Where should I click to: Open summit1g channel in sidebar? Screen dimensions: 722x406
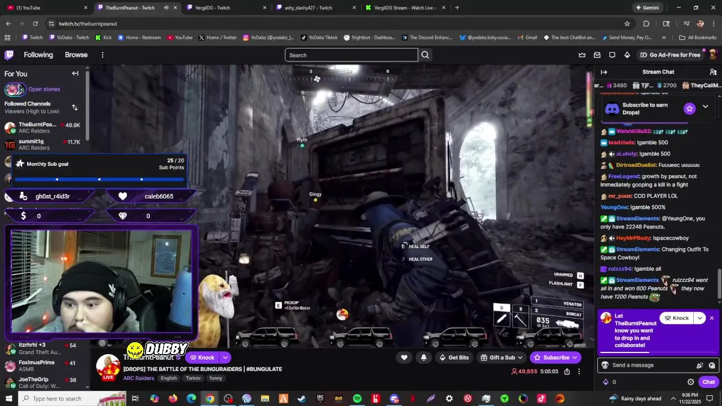click(x=43, y=144)
